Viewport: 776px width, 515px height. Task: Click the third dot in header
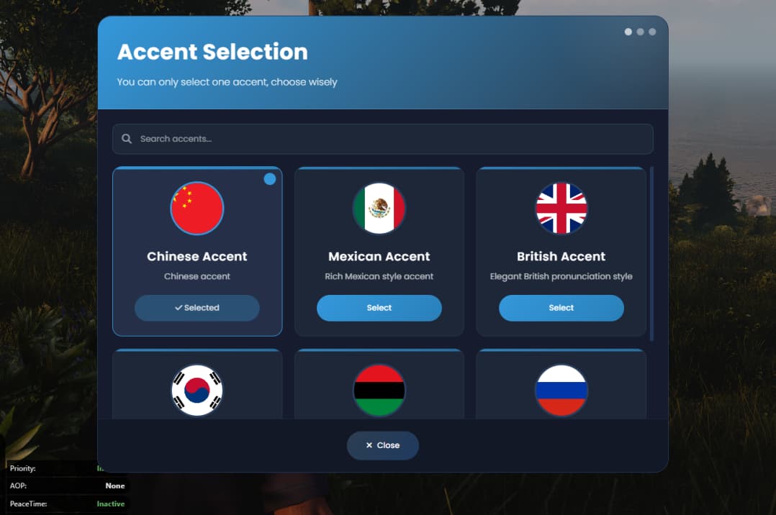point(652,32)
